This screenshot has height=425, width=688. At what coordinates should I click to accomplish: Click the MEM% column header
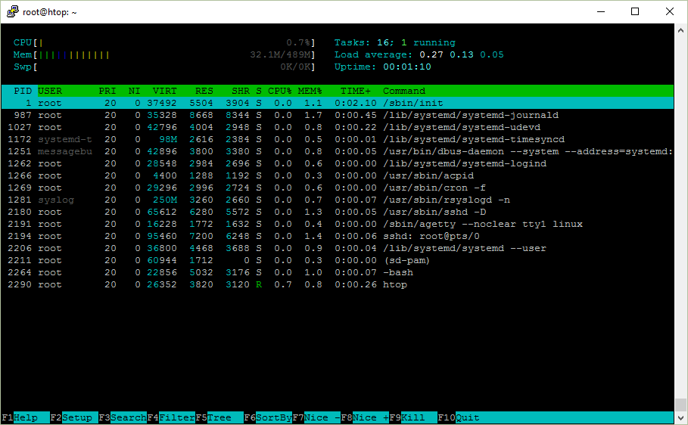coord(310,91)
